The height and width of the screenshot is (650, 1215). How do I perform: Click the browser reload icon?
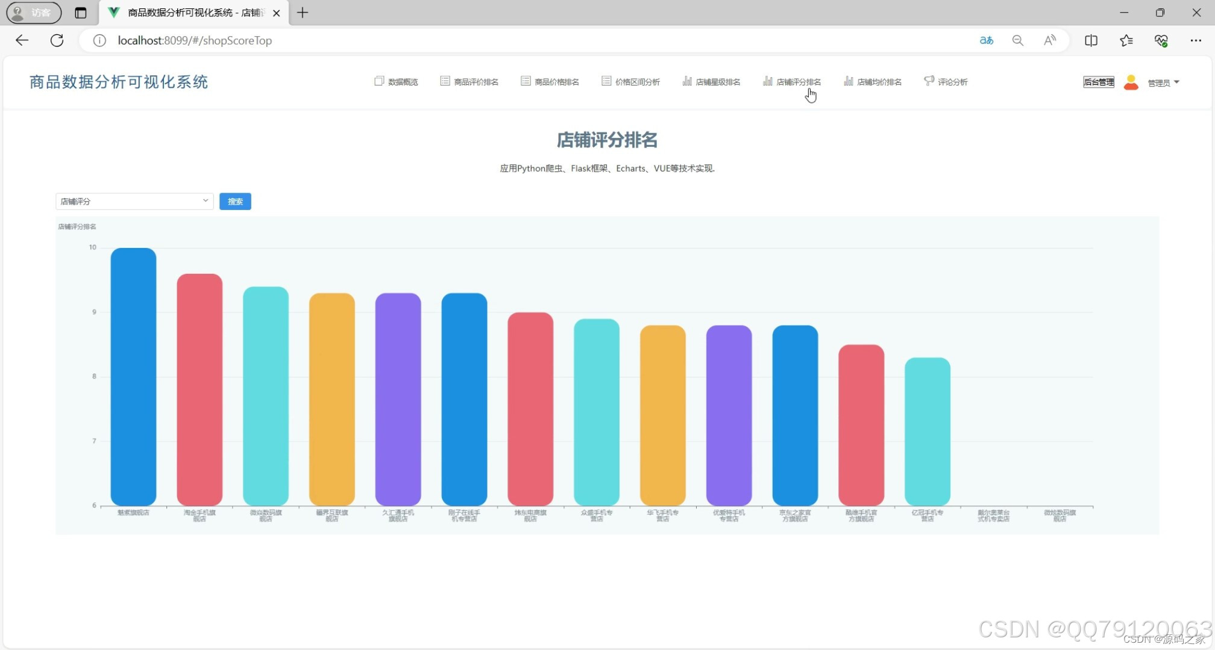click(57, 40)
